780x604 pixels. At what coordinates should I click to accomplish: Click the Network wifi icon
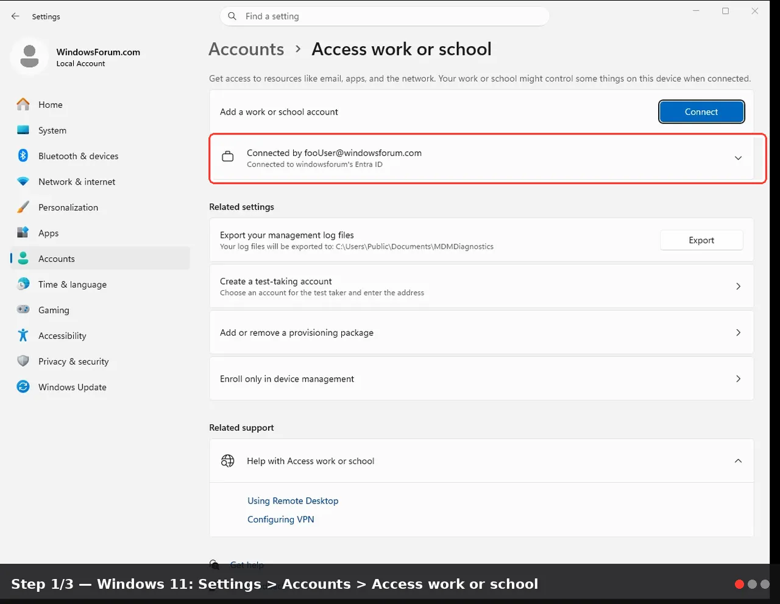coord(23,182)
